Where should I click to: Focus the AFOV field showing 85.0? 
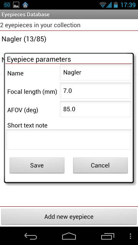[95, 109]
